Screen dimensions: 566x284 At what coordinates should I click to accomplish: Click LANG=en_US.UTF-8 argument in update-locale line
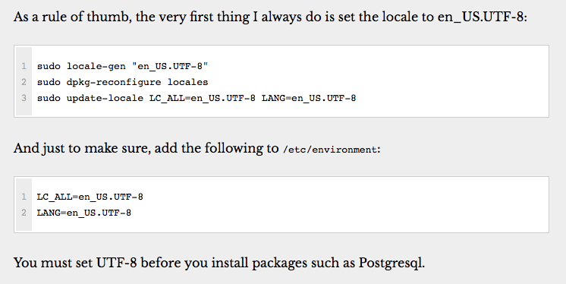click(x=309, y=98)
